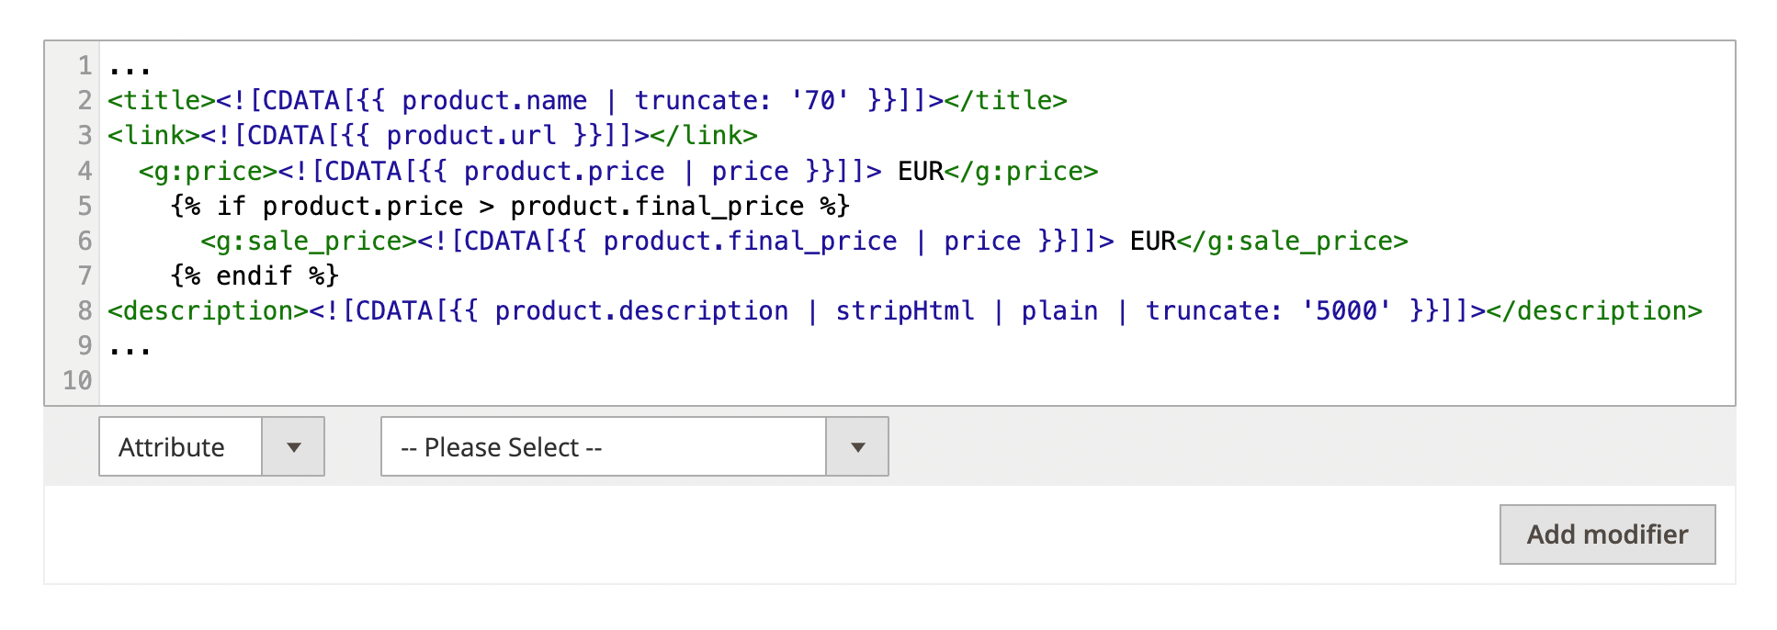Click the if product.price condition line
The height and width of the screenshot is (630, 1777).
510,206
